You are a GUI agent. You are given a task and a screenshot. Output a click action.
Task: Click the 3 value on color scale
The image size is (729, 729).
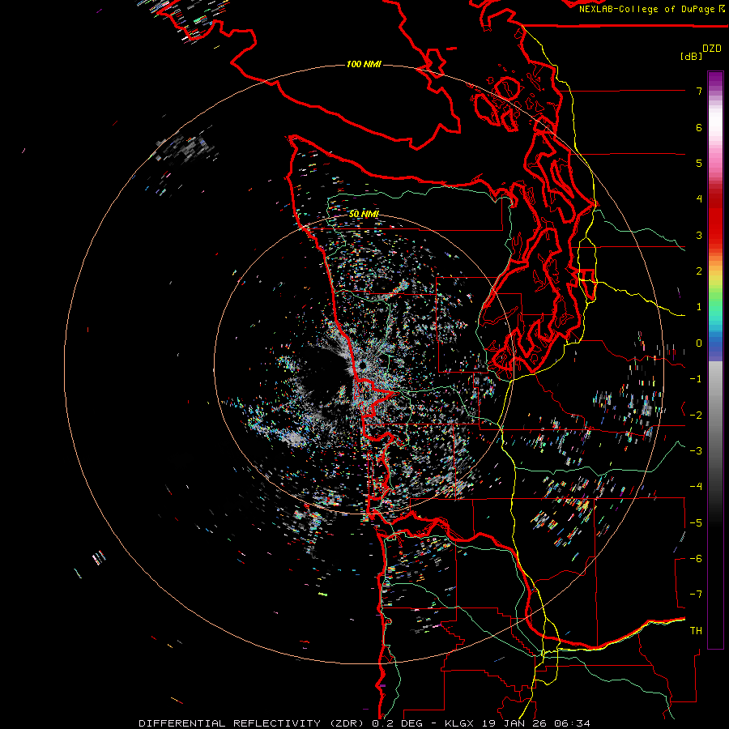(699, 235)
